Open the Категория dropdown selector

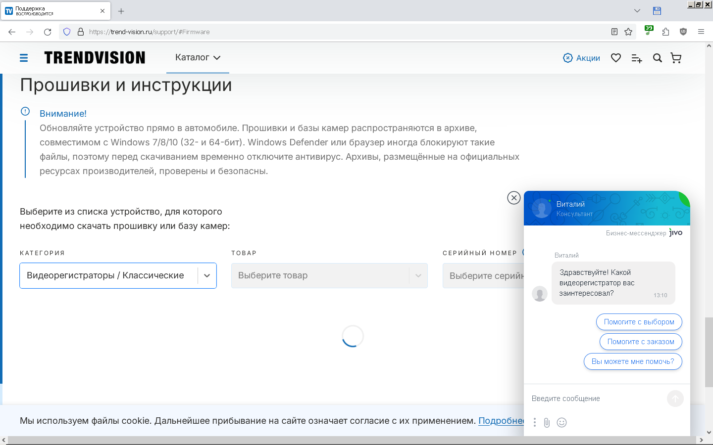pos(118,275)
